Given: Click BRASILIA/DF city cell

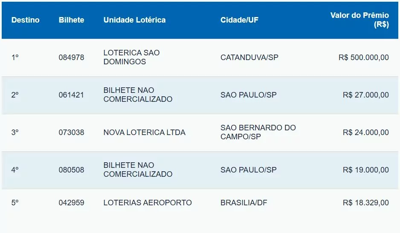Looking at the screenshot, I should tap(243, 203).
